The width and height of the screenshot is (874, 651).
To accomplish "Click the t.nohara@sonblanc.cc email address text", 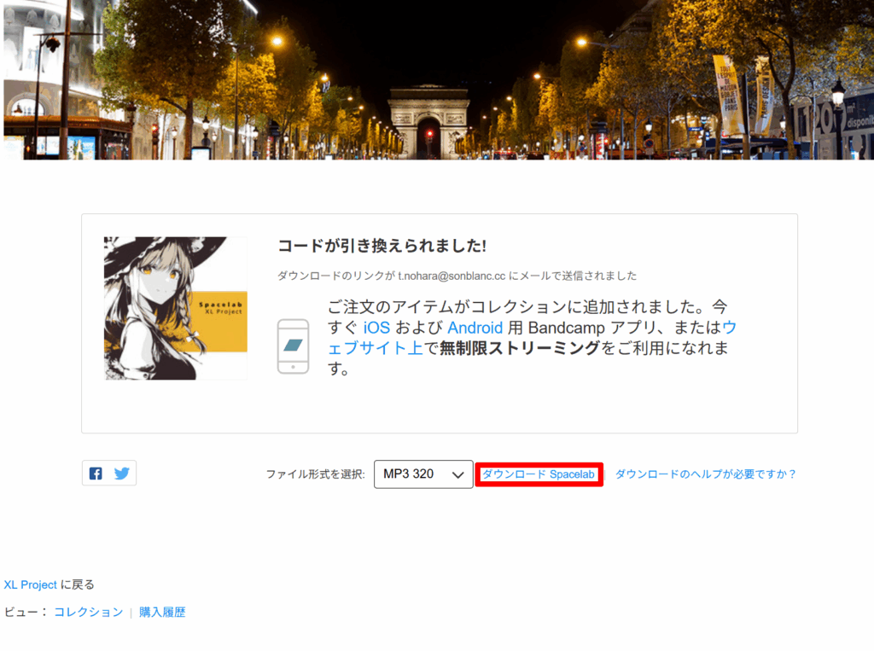I will coord(452,276).
